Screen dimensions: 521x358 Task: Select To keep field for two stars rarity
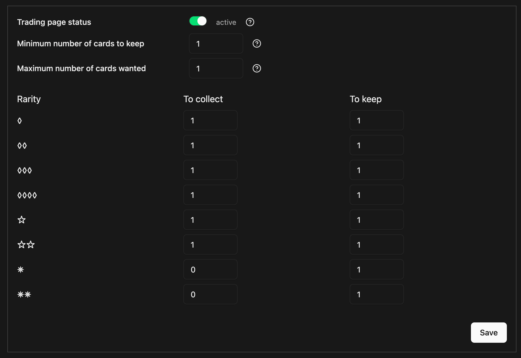click(x=376, y=245)
